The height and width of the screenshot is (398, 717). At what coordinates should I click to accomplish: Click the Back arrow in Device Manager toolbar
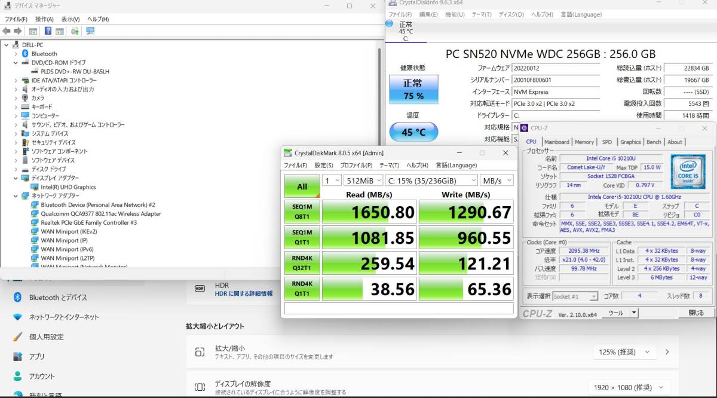coord(6,30)
